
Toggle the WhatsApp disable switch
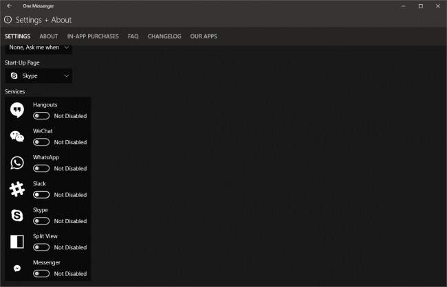[41, 168]
